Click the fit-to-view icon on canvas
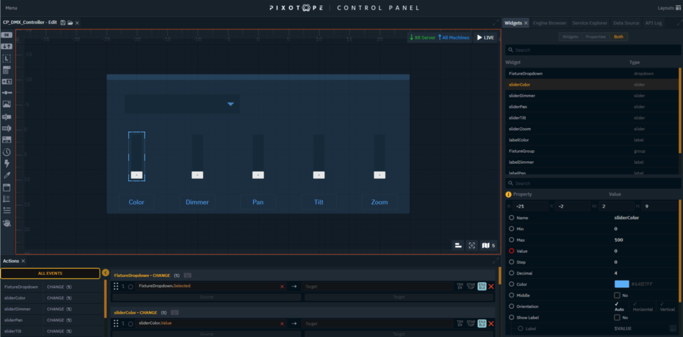 [472, 246]
